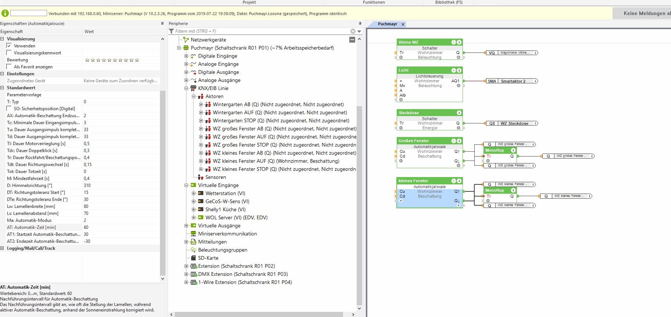Select Miniserverkommunikation in the tree

point(227,234)
